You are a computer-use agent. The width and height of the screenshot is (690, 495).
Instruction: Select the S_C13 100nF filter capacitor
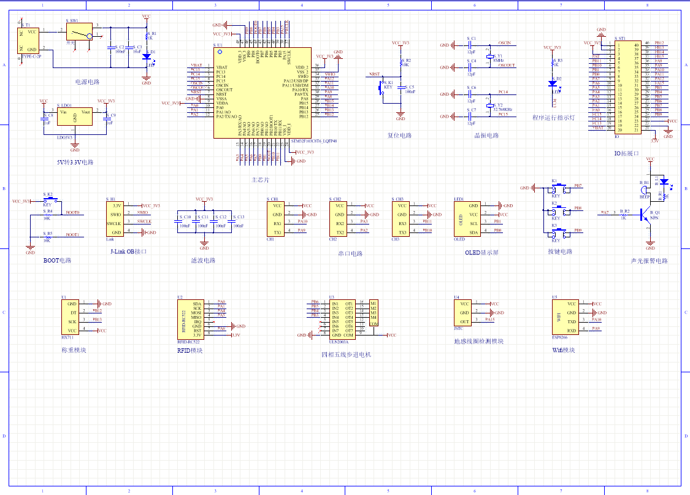[231, 221]
